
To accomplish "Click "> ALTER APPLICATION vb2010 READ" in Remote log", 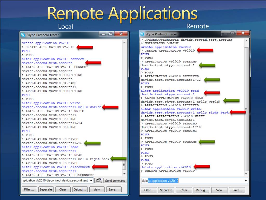I will coord(172,98).
